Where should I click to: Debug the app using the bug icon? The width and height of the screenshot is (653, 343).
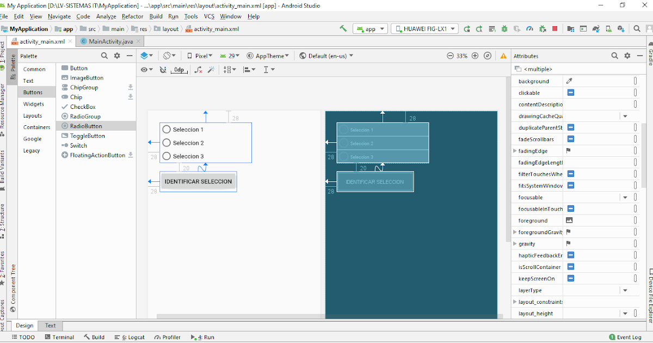(504, 29)
